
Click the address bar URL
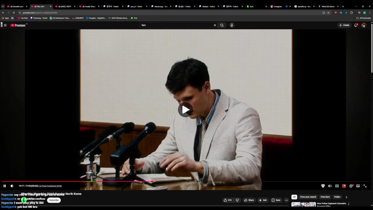click(x=40, y=13)
